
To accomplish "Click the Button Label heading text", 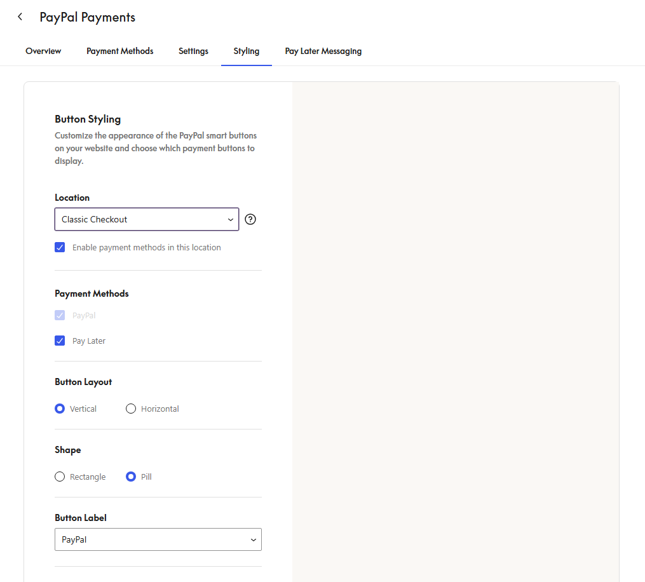I will point(81,518).
